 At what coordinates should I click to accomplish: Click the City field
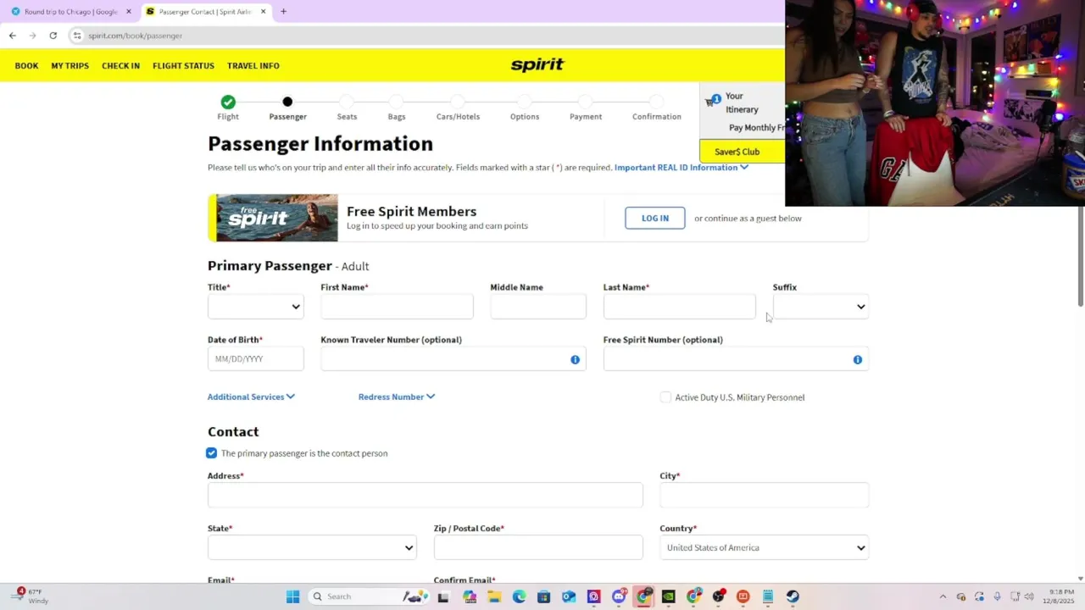click(x=764, y=496)
